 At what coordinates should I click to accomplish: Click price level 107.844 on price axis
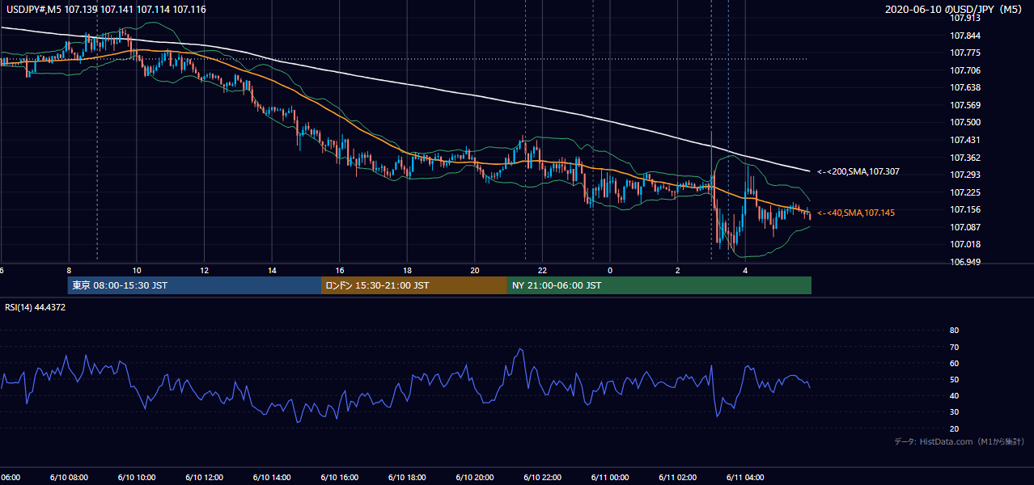(x=964, y=36)
